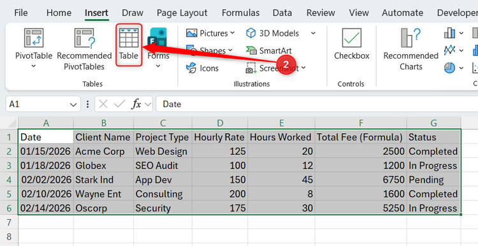The image size is (478, 246).
Task: Switch to the Page Layout tab
Action: (x=182, y=13)
